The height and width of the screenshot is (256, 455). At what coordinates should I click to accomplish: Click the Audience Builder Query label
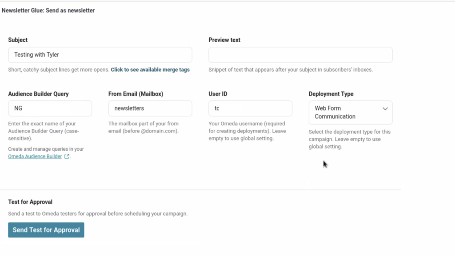pos(38,94)
